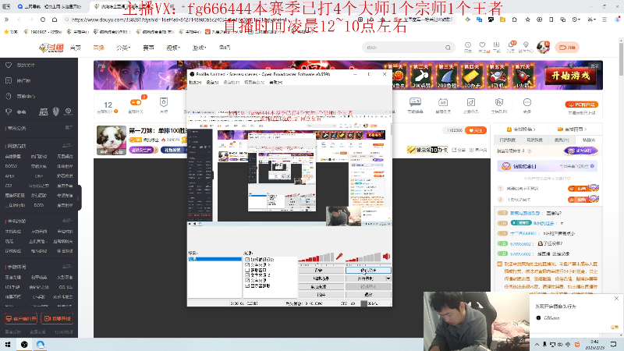The width and height of the screenshot is (624, 351).
Task: Click browser home icon
Action: pyautogui.click(x=55, y=19)
